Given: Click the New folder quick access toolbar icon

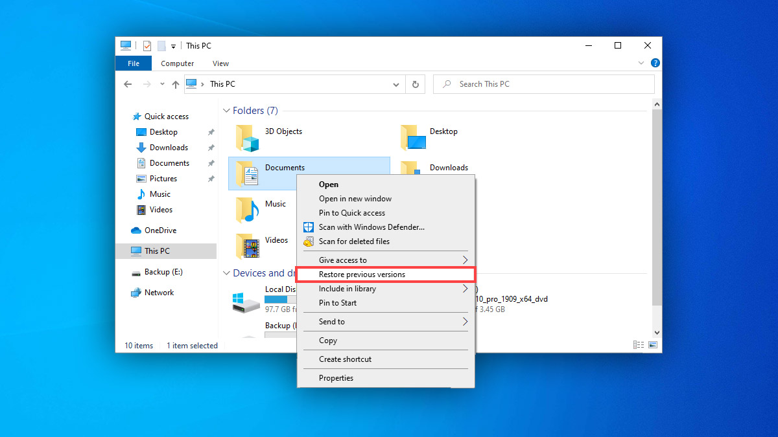Looking at the screenshot, I should tap(161, 46).
